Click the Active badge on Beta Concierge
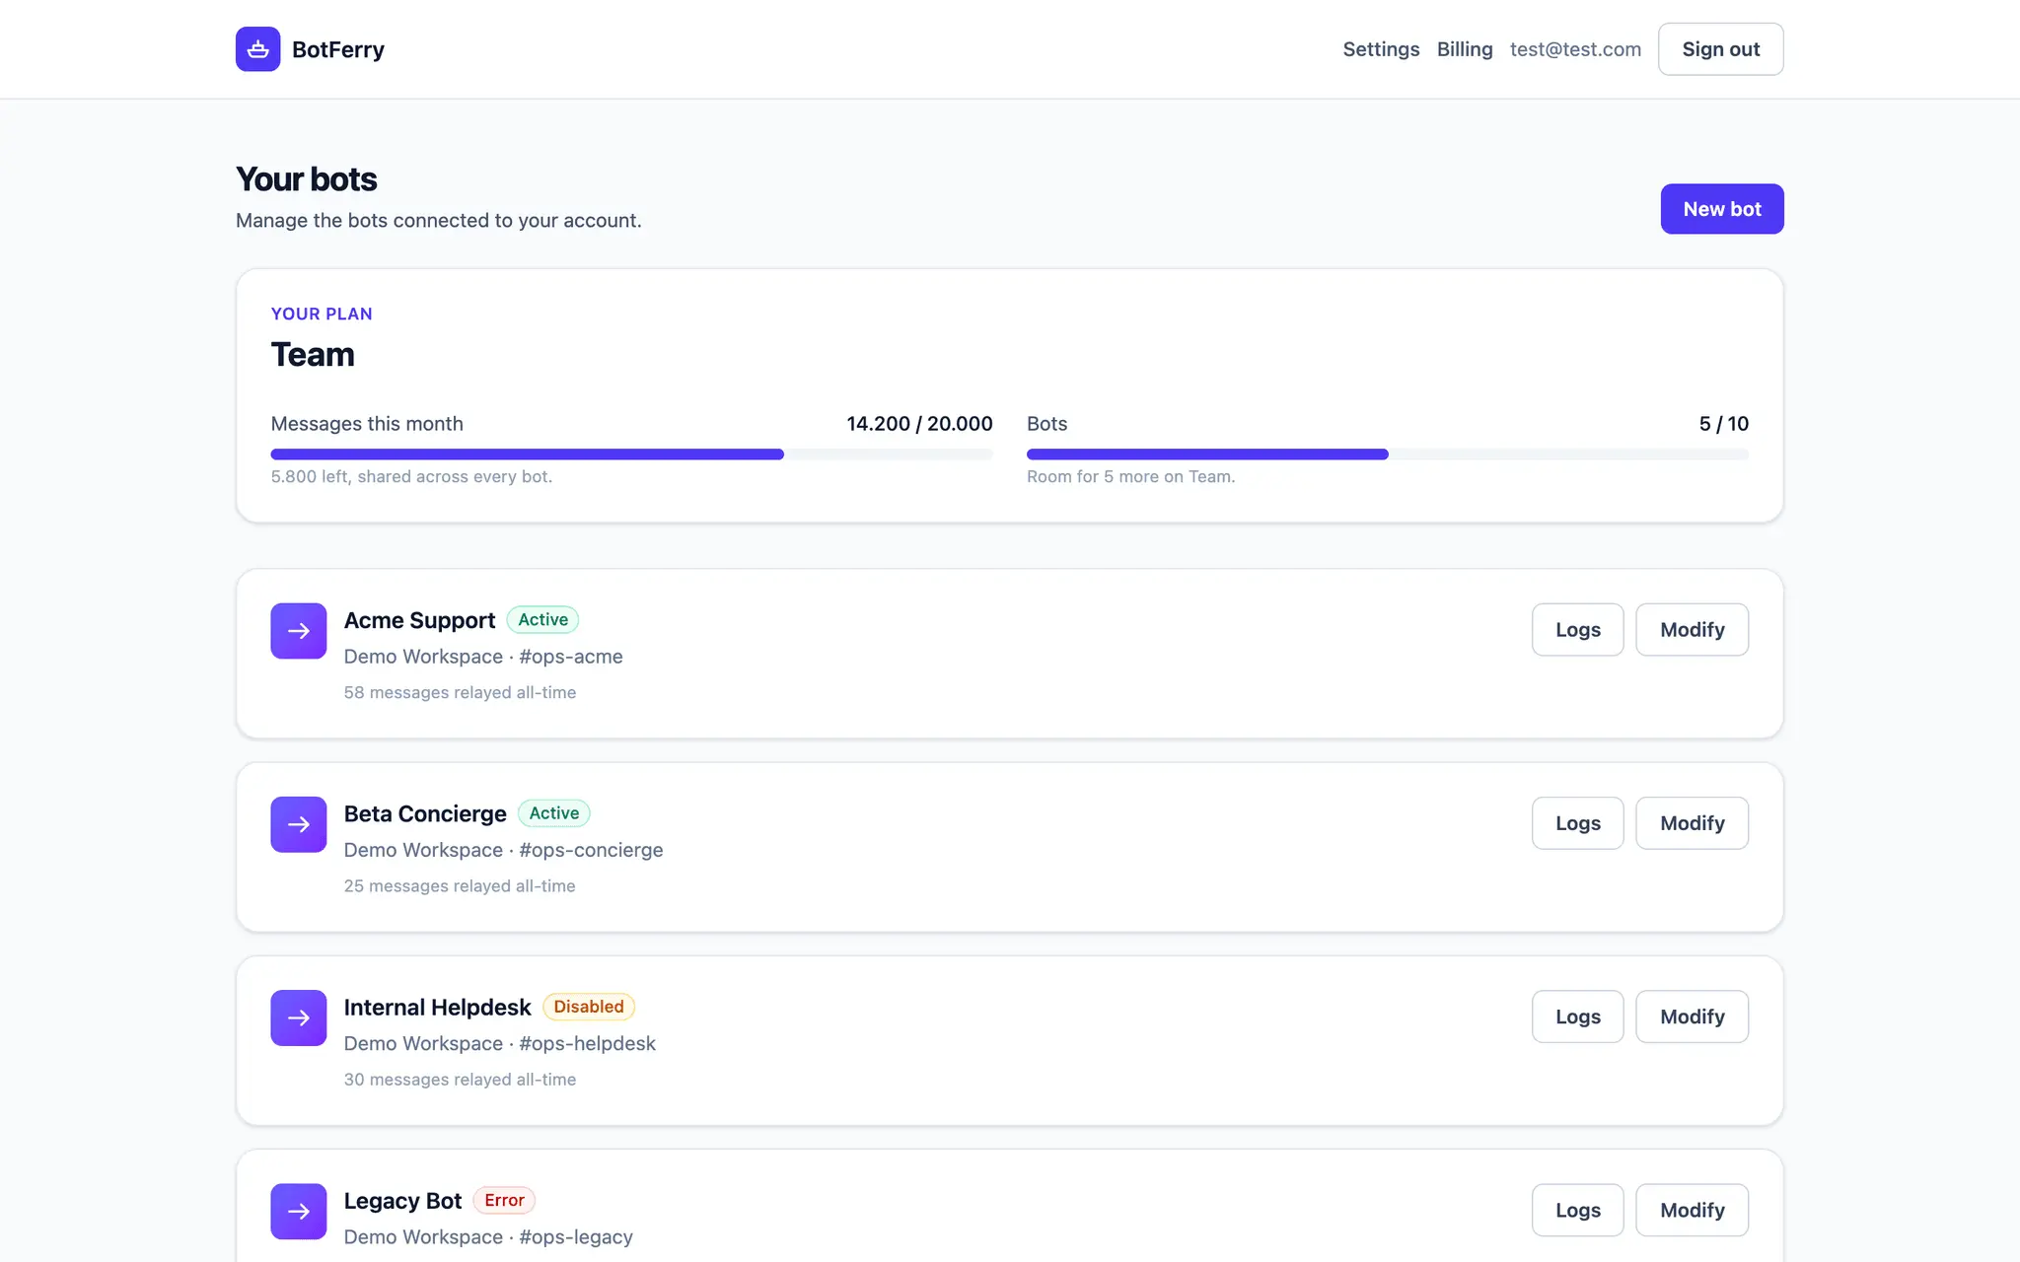Screen dimensions: 2020x1262 click(553, 812)
